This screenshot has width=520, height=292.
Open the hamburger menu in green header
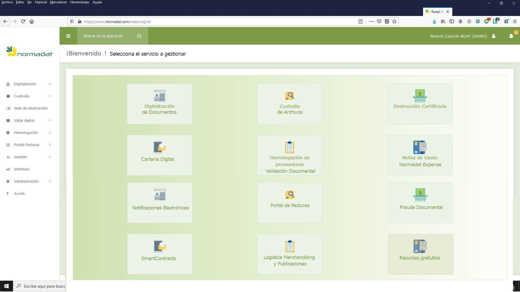tap(68, 36)
